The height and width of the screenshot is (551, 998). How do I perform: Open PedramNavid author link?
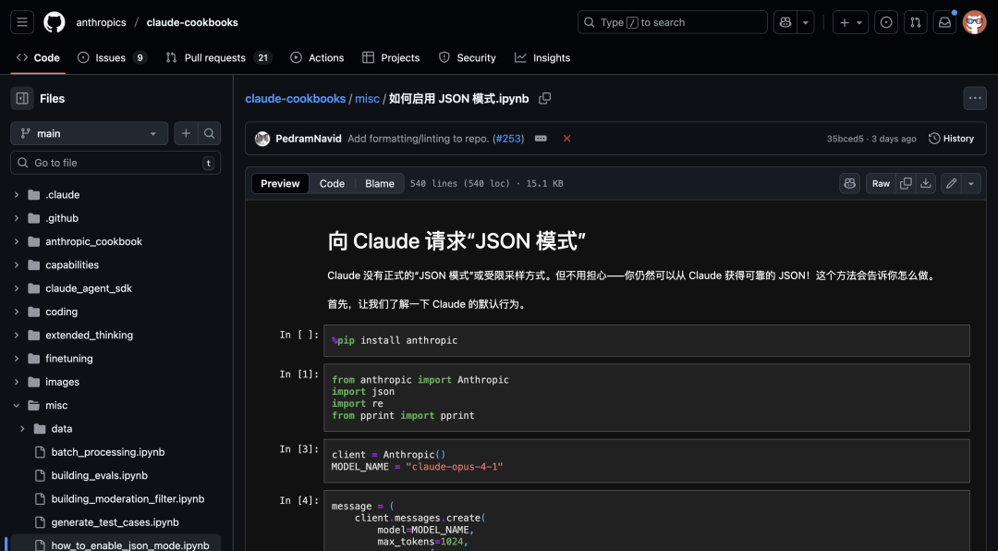(x=308, y=139)
